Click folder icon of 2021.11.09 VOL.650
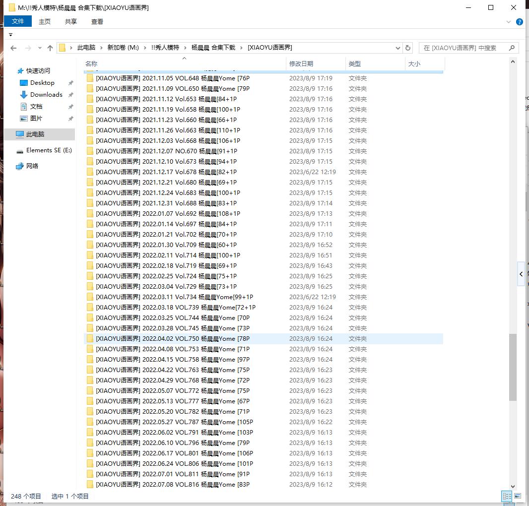Screen dimensions: 529x506 coord(90,89)
